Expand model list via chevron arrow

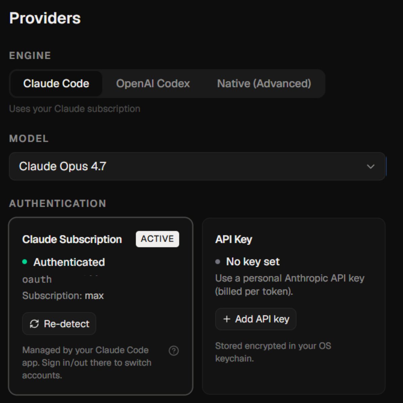pos(370,167)
